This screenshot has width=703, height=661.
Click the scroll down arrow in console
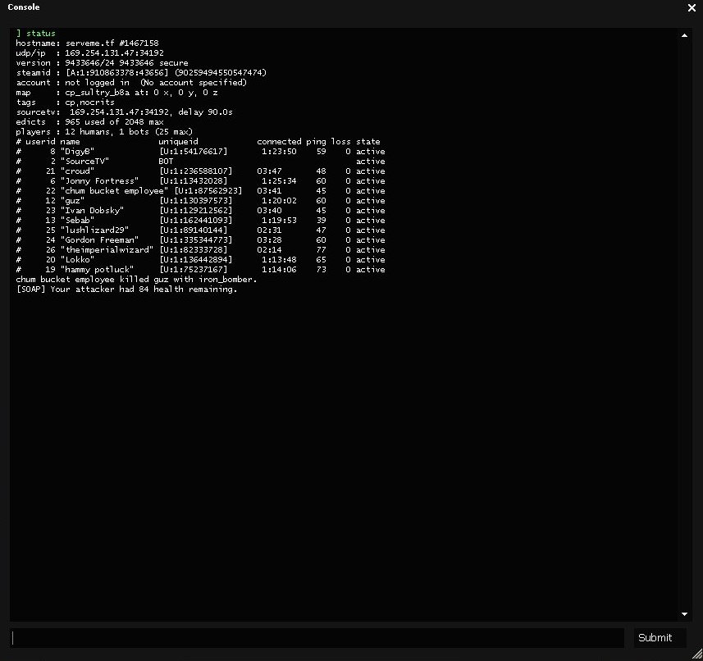(684, 613)
